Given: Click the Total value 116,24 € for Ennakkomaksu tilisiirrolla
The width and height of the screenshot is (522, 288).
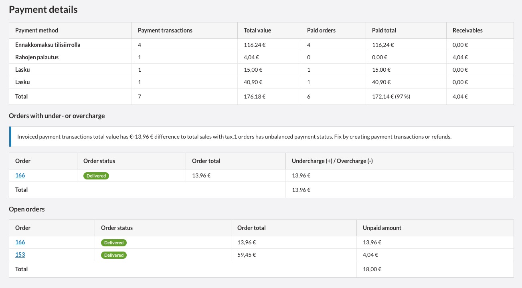Looking at the screenshot, I should point(255,45).
